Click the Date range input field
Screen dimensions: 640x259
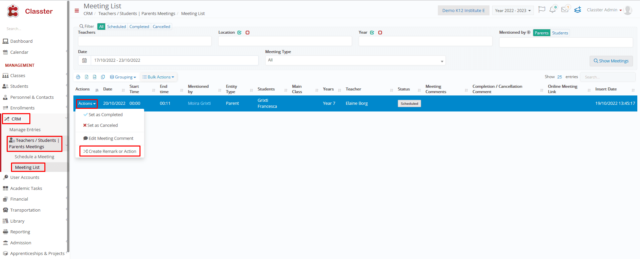click(175, 60)
